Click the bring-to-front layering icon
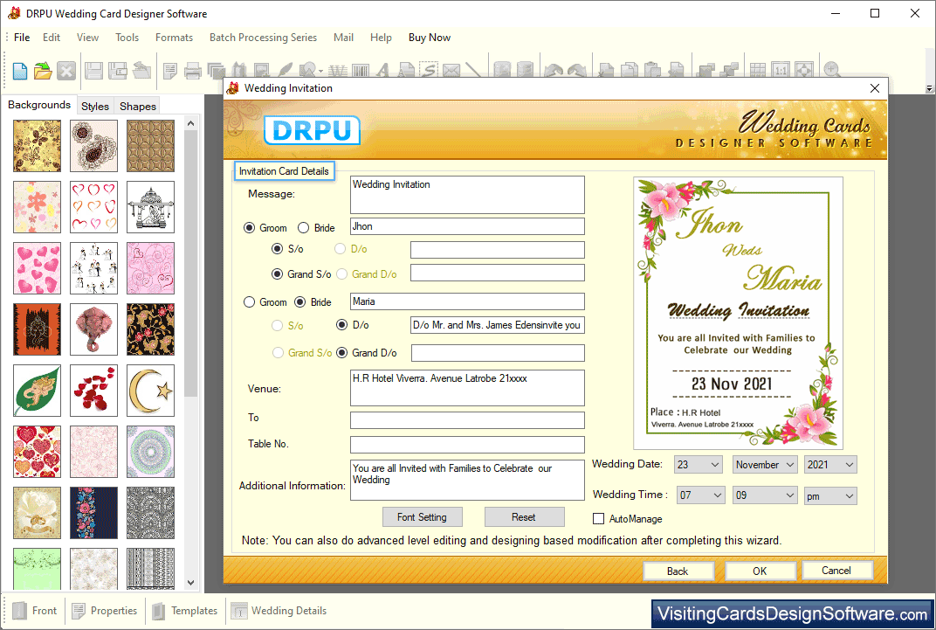 point(706,71)
